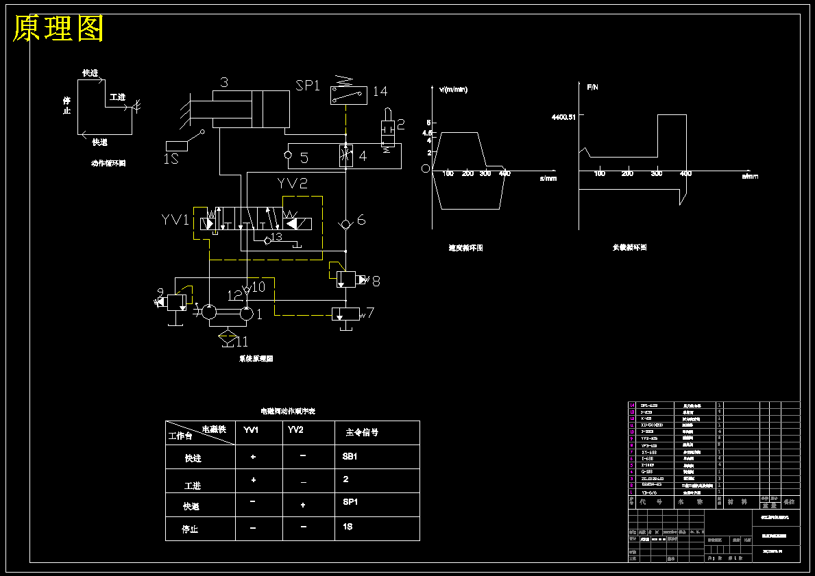Select the vertical 停止 label in cycle diagram
This screenshot has width=815, height=576.
point(66,105)
